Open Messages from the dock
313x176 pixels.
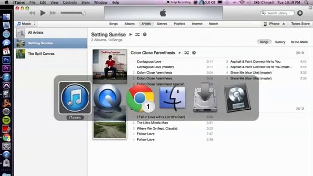coord(6,43)
